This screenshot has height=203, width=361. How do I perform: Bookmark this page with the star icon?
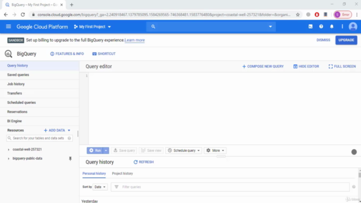click(298, 15)
